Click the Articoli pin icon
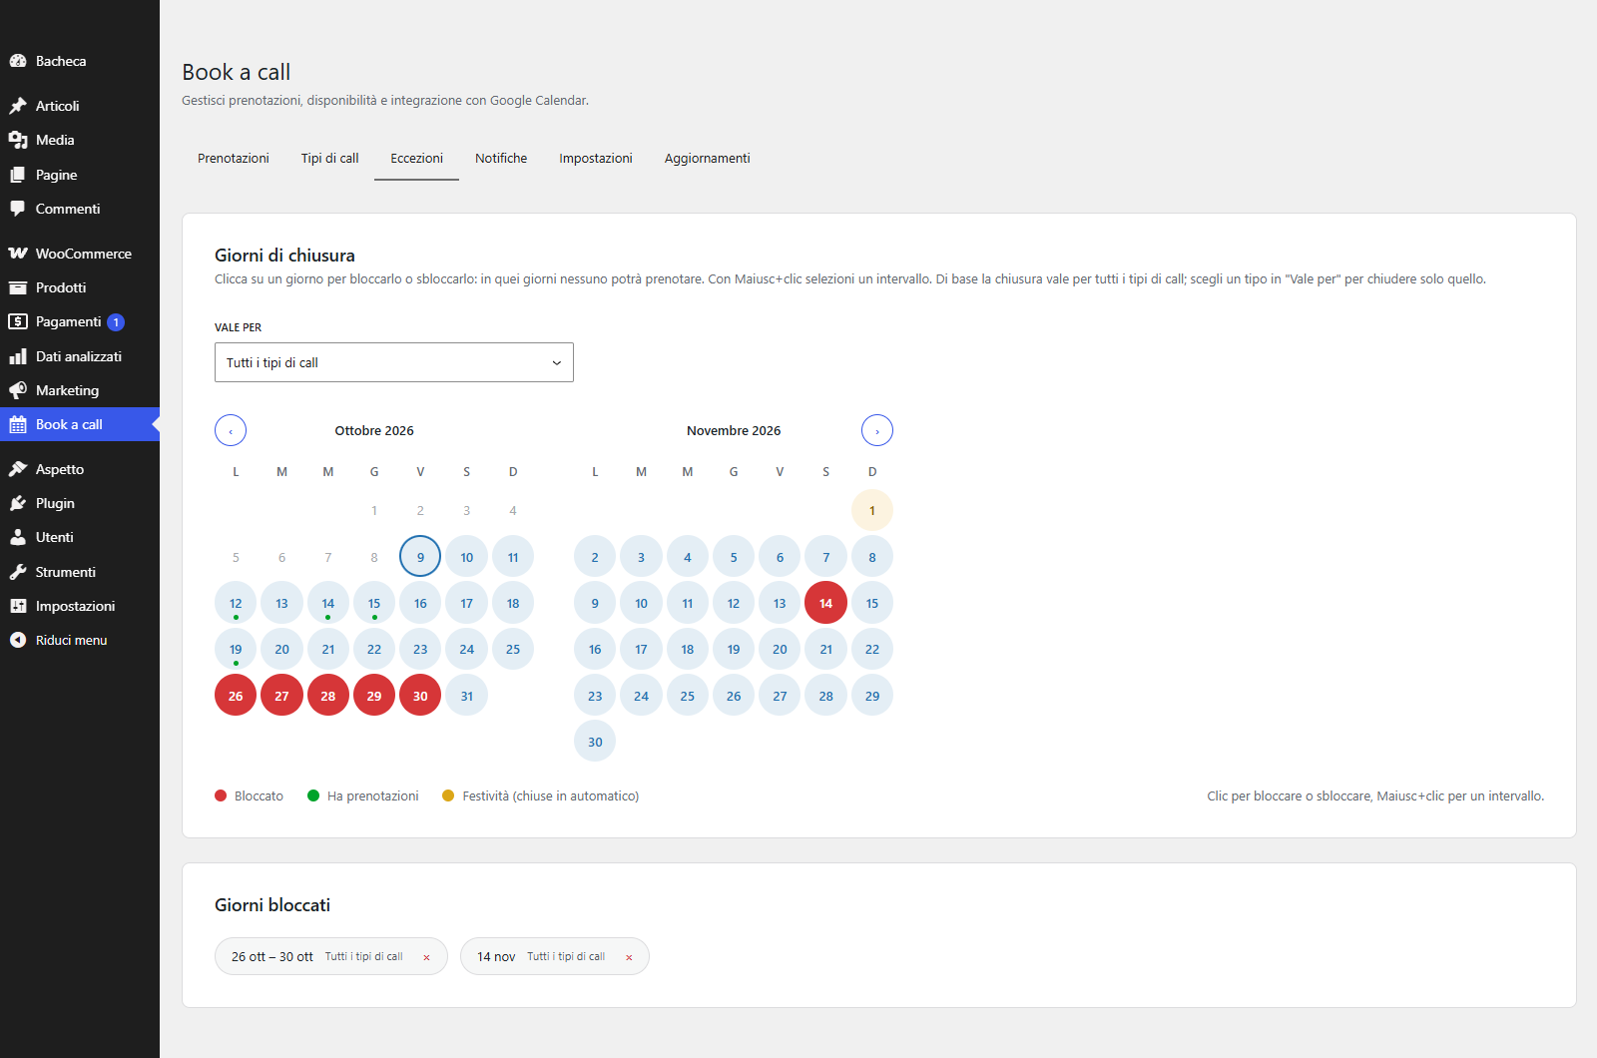This screenshot has width=1597, height=1058. coord(18,106)
